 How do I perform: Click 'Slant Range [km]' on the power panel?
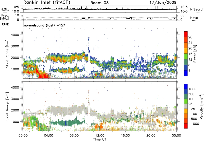pyautogui.click(x=7, y=54)
